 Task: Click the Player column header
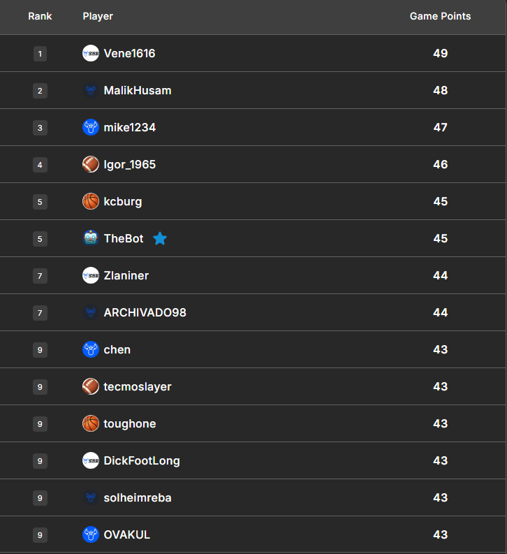pos(98,16)
